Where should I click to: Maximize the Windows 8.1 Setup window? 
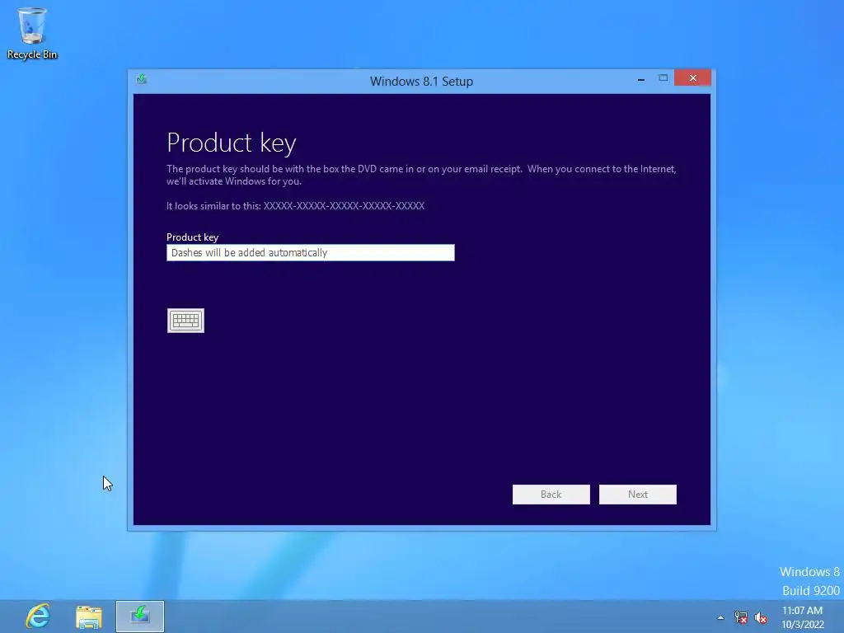pos(663,78)
